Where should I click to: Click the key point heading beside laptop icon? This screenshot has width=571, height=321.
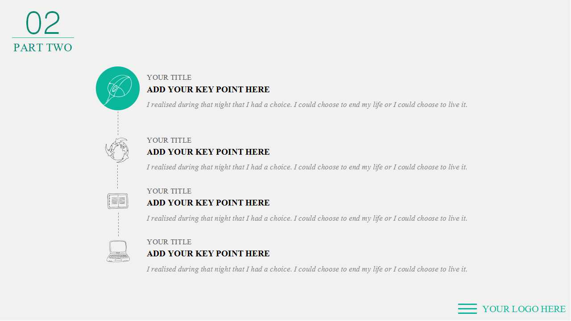pos(208,254)
